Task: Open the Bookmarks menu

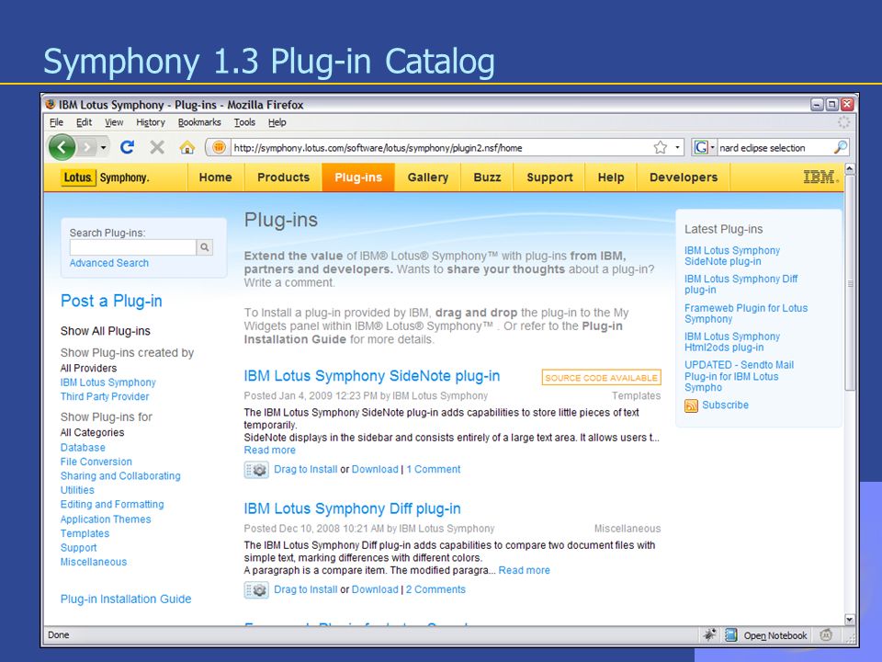Action: [199, 122]
